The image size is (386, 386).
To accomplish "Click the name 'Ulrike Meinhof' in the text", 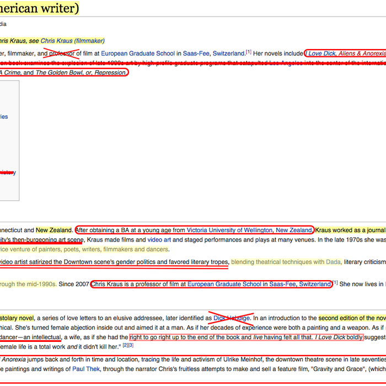I will point(243,360).
